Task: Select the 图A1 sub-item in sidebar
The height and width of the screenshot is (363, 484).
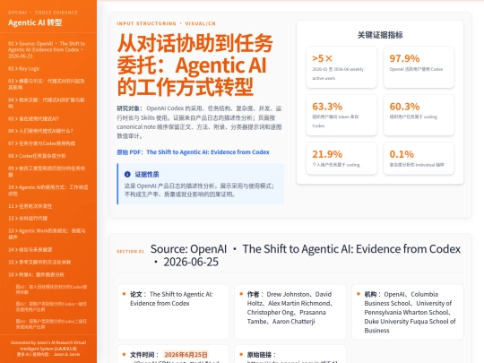Action: (52, 290)
